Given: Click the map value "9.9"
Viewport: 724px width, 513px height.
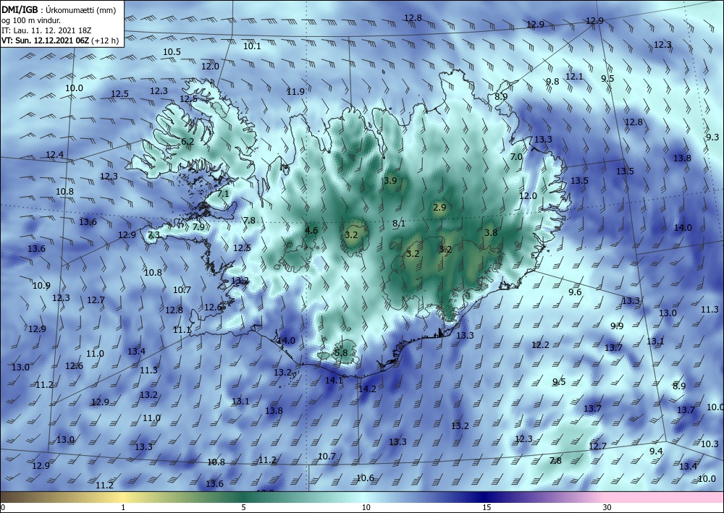Looking at the screenshot, I should (x=617, y=326).
